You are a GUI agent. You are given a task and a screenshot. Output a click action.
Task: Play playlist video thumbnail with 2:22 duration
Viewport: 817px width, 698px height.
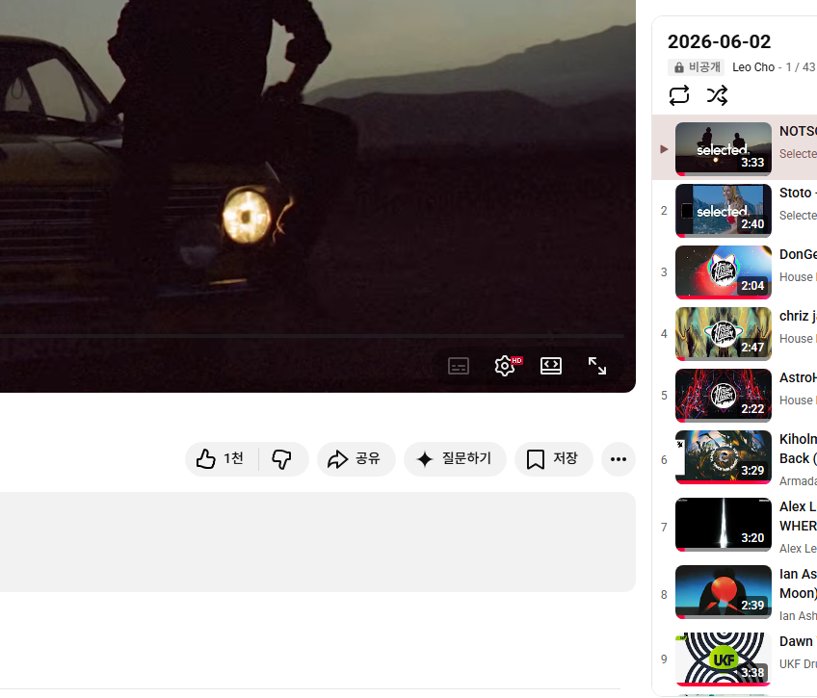724,395
